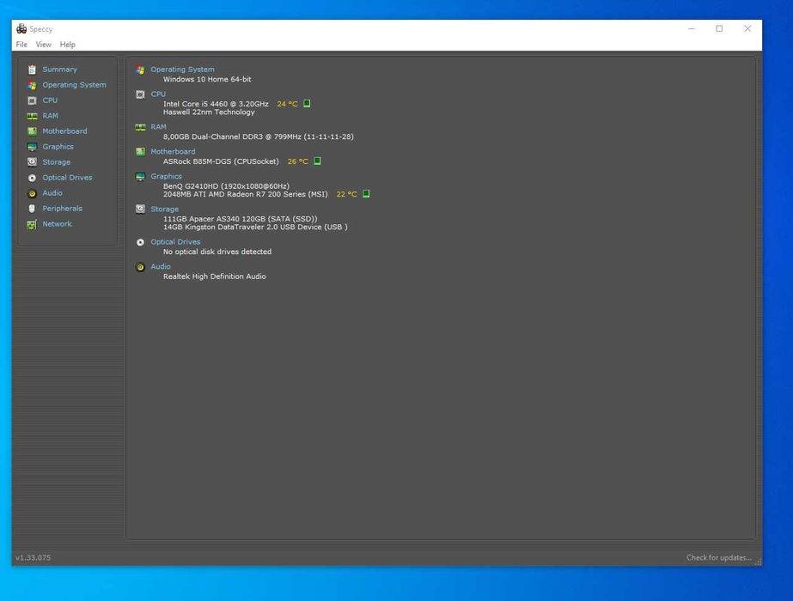
Task: Select Summary in the sidebar
Action: (x=59, y=70)
